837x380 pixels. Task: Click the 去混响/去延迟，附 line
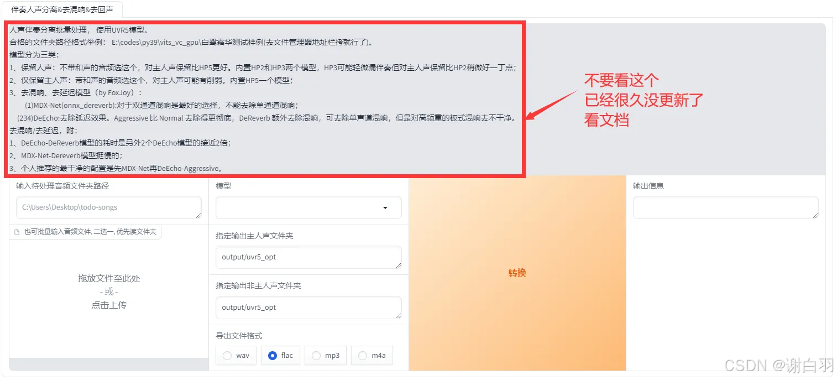click(x=44, y=131)
